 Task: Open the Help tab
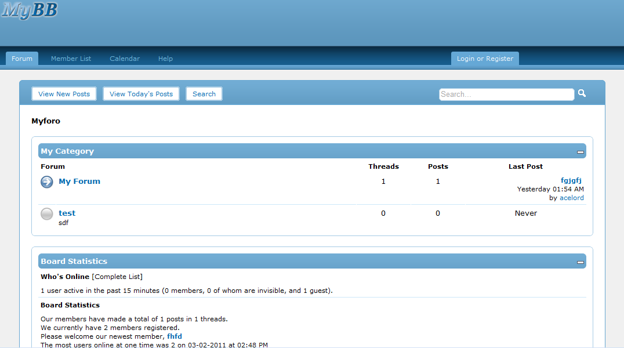click(165, 59)
